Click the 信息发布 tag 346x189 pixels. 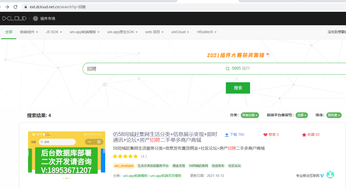(x=218, y=166)
